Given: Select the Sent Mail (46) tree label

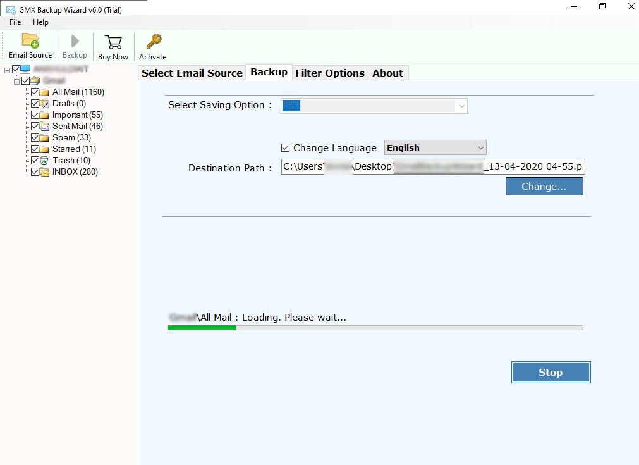Looking at the screenshot, I should pos(78,126).
